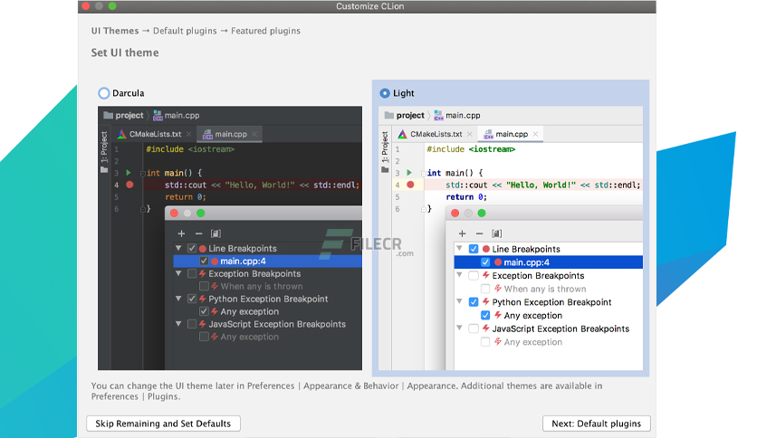Click the run gutter arrow in Darcula preview
Viewport: 757px width, 438px height.
129,173
